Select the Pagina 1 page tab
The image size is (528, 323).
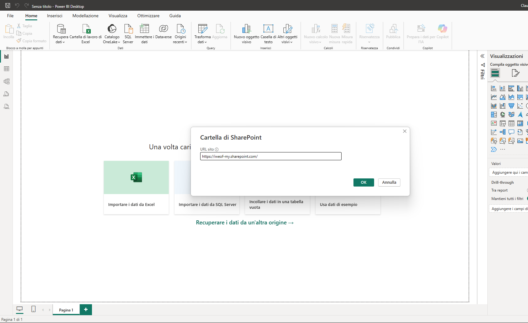pos(66,310)
